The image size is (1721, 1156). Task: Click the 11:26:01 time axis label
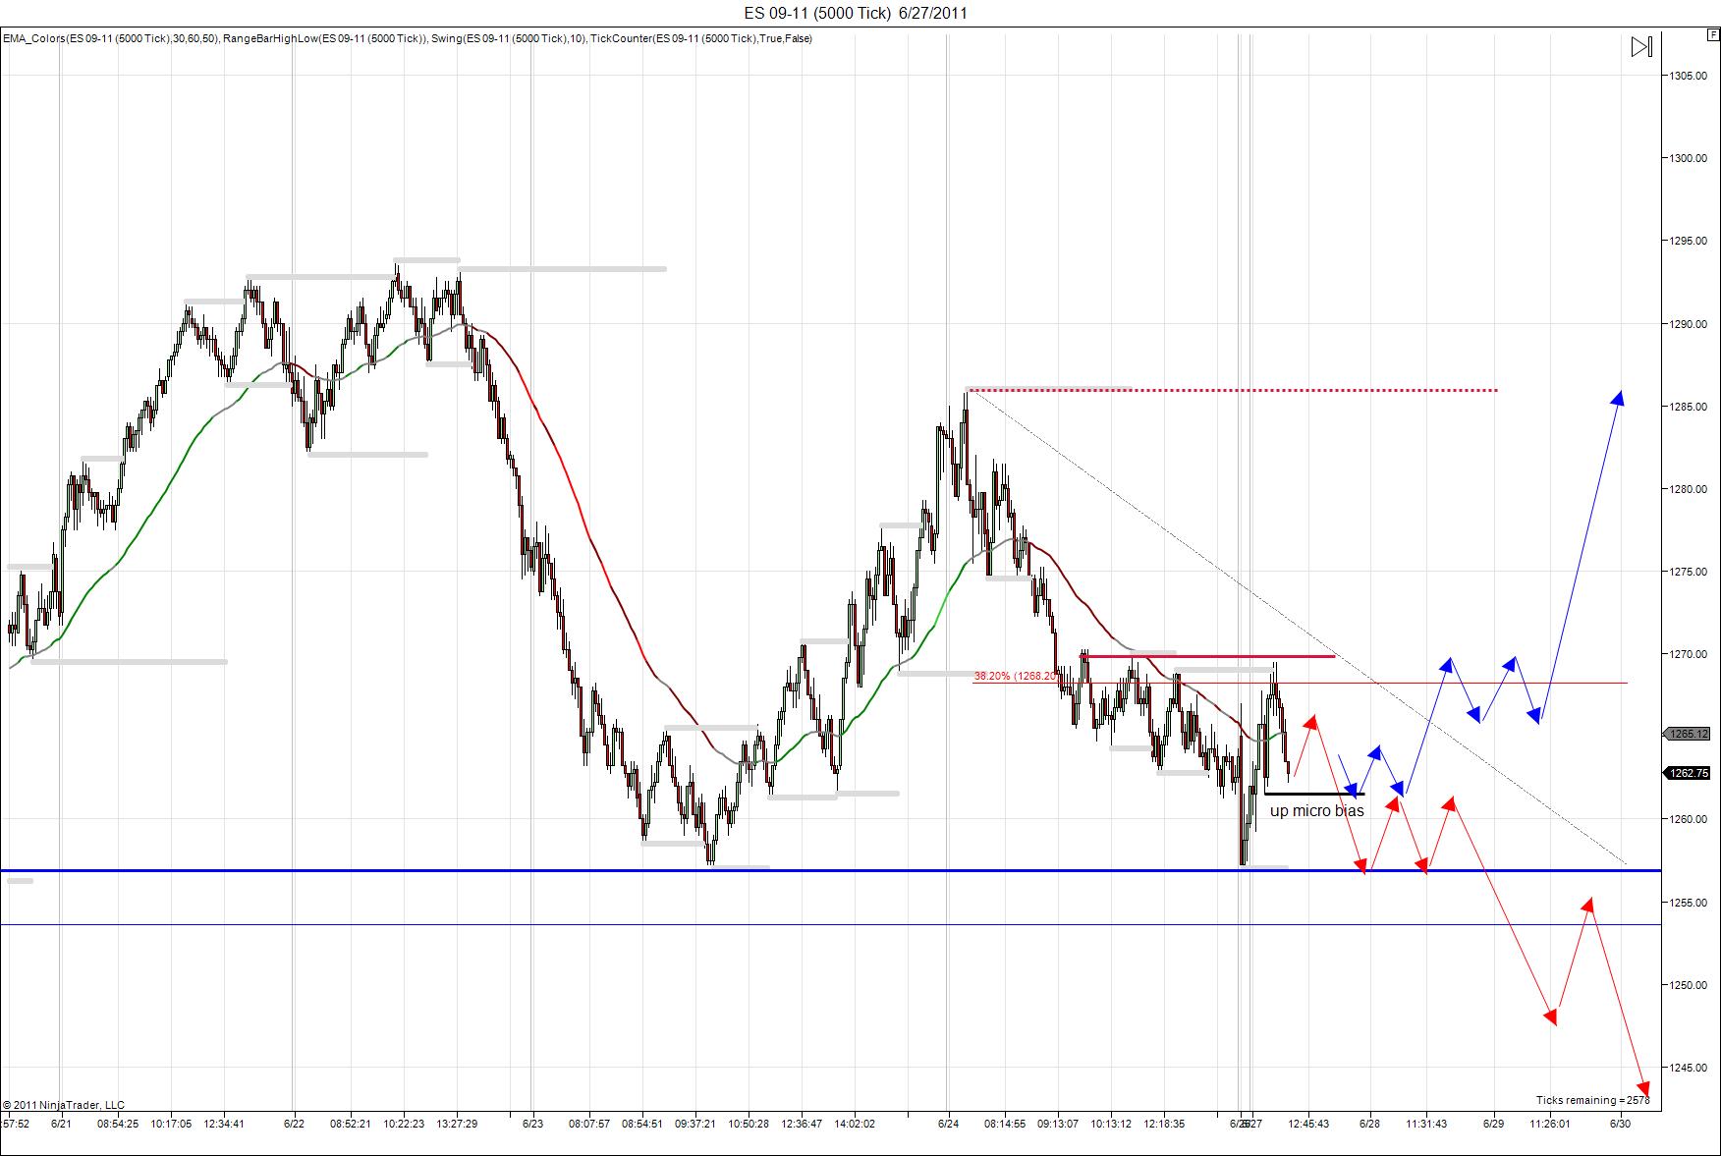point(1549,1124)
